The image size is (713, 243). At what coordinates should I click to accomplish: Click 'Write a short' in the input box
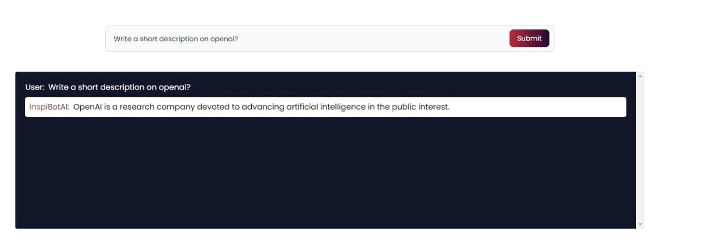click(134, 39)
